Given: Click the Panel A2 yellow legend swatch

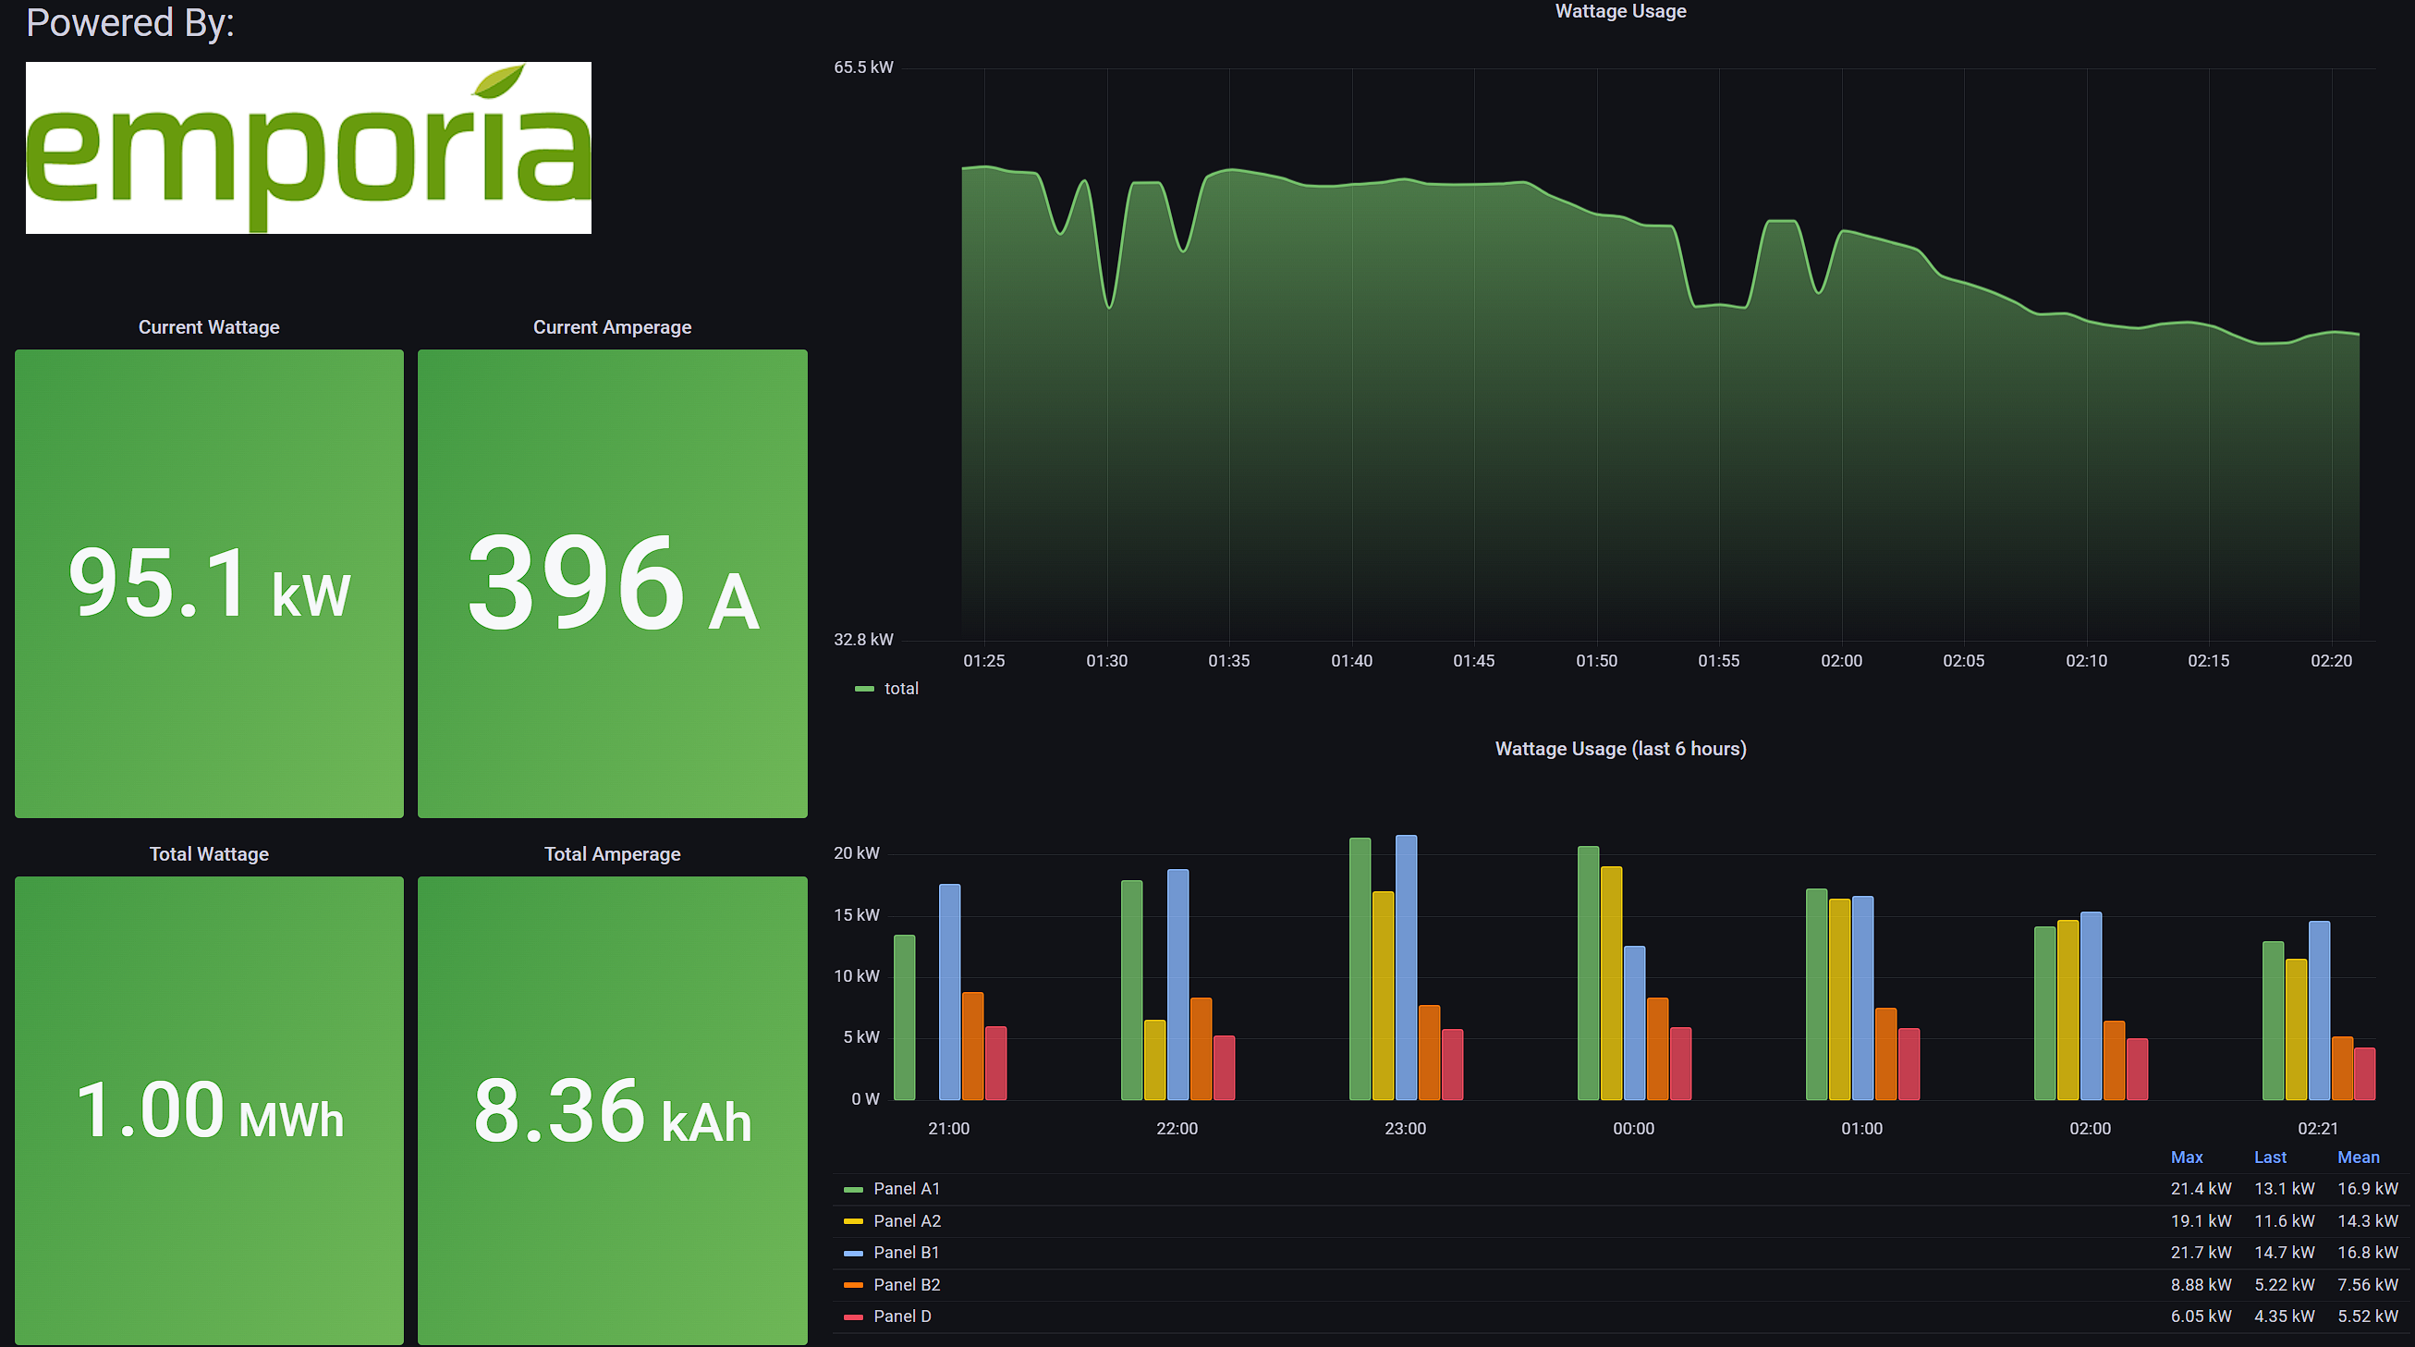Looking at the screenshot, I should point(852,1221).
